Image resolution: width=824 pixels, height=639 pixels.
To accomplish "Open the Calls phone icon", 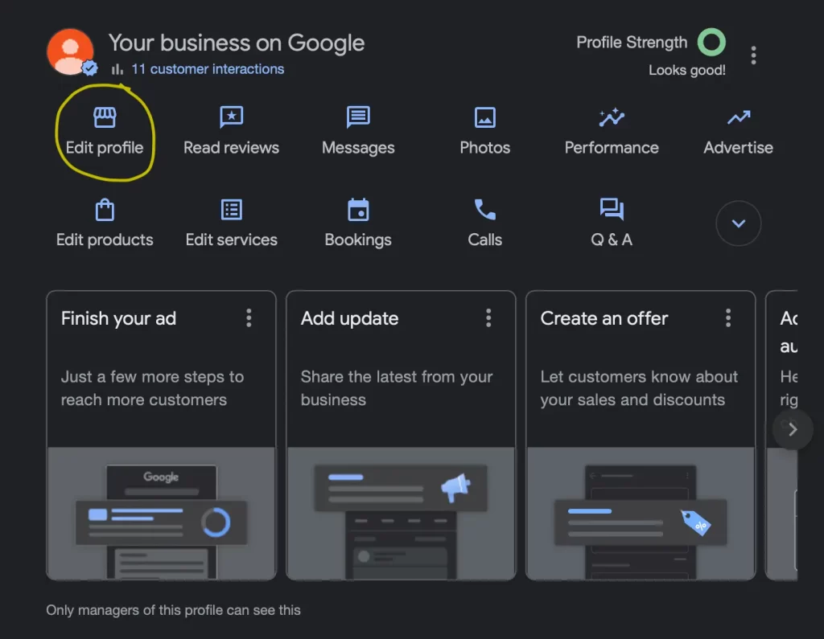I will click(x=484, y=210).
